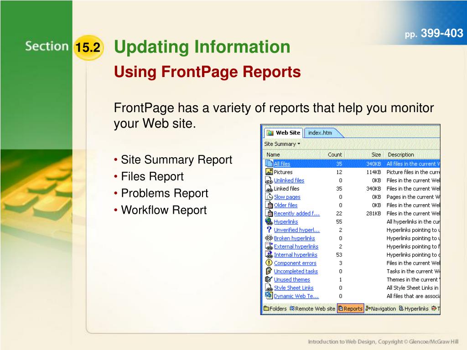Open the Unverified hyperlinks link
467x350 pixels.
pyautogui.click(x=296, y=230)
